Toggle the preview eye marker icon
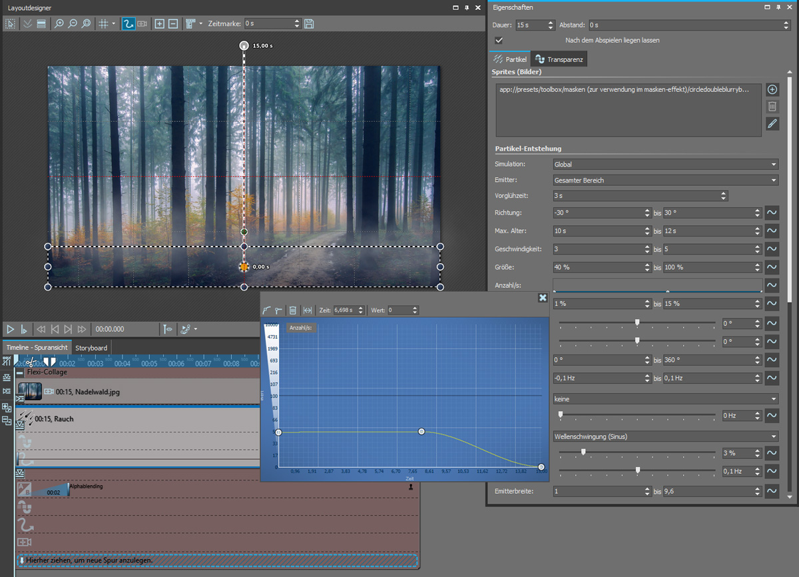799x577 pixels. tap(167, 329)
